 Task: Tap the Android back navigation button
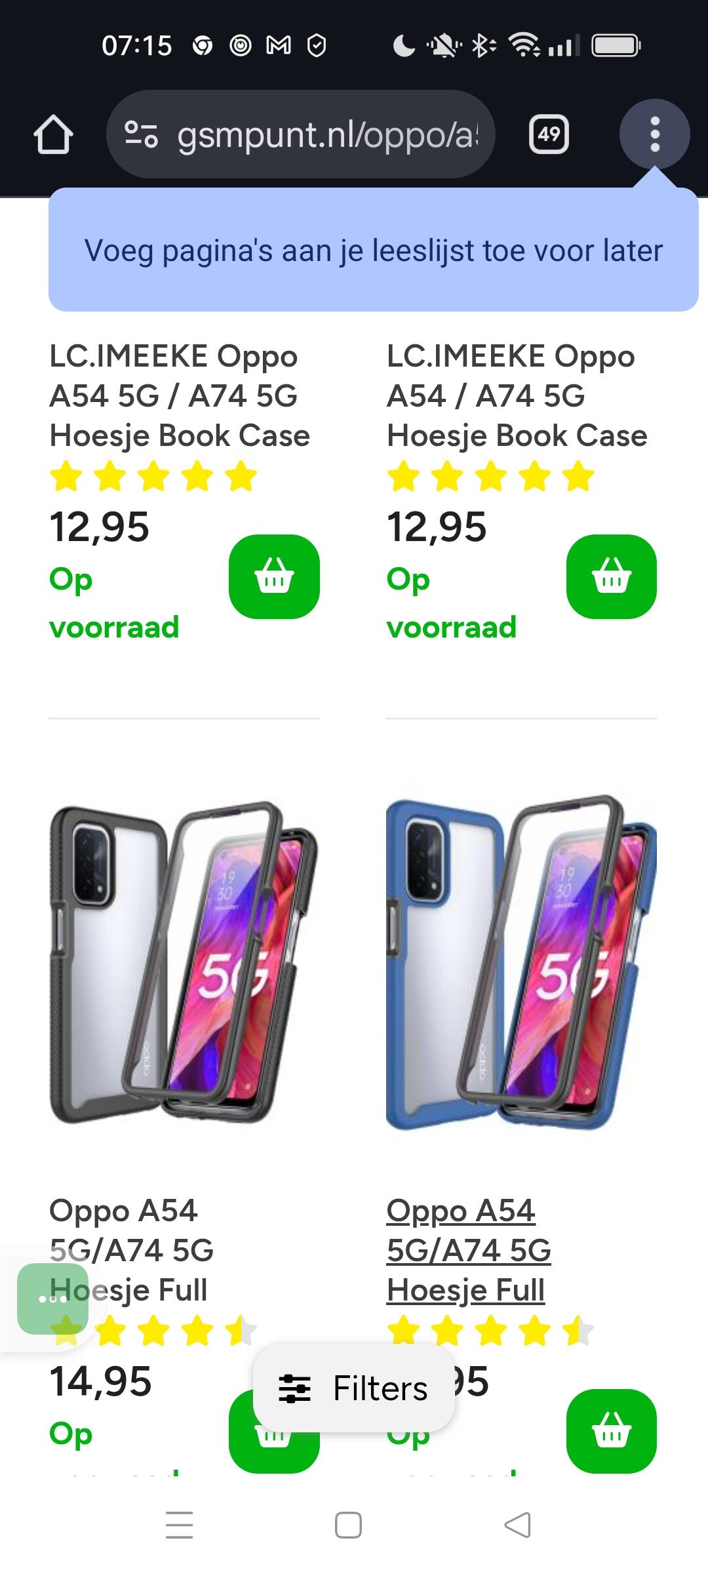tap(517, 1525)
